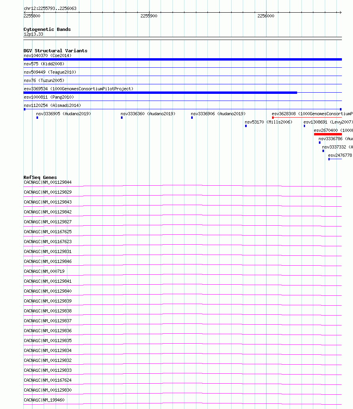Open transcript CACNA1C|NM_001129842
Image resolution: width=353 pixels, height=409 pixels.
[48, 212]
